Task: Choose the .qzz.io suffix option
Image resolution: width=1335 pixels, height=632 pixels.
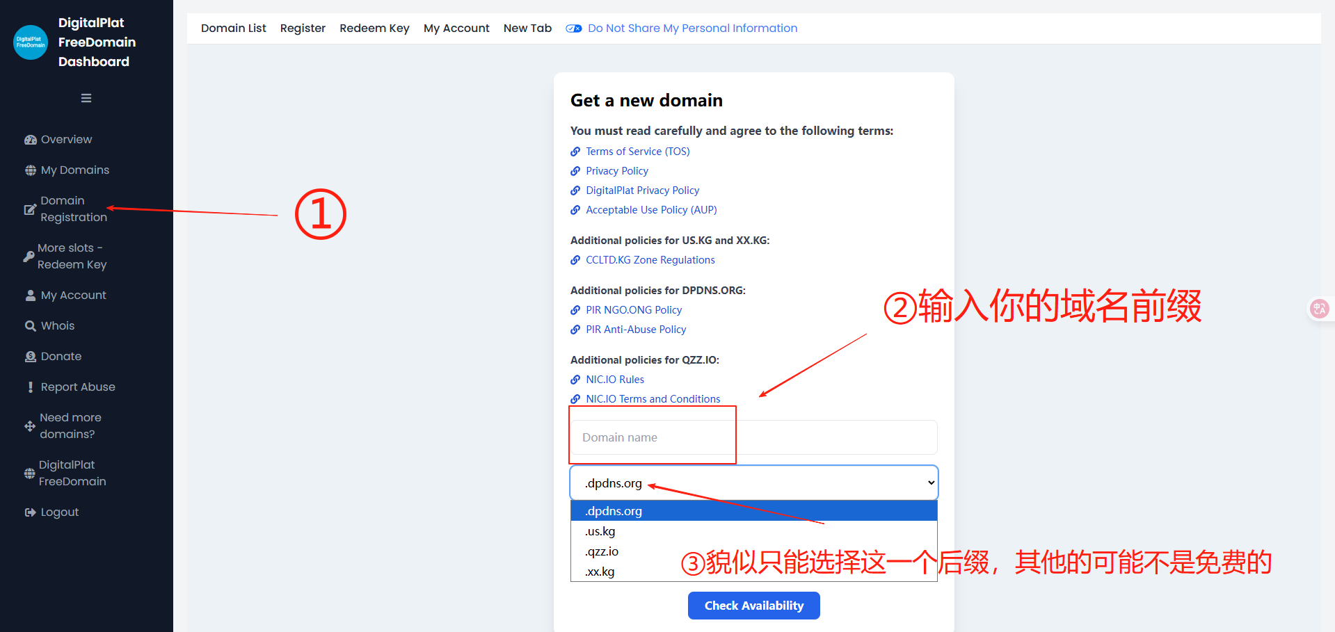Action: click(754, 551)
